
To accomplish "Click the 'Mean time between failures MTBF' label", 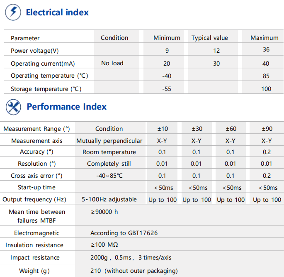I will click(x=37, y=216).
